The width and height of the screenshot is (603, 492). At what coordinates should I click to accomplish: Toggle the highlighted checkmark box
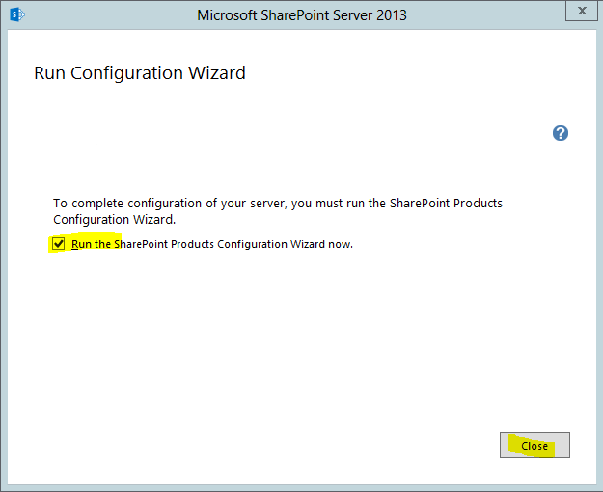pyautogui.click(x=59, y=243)
